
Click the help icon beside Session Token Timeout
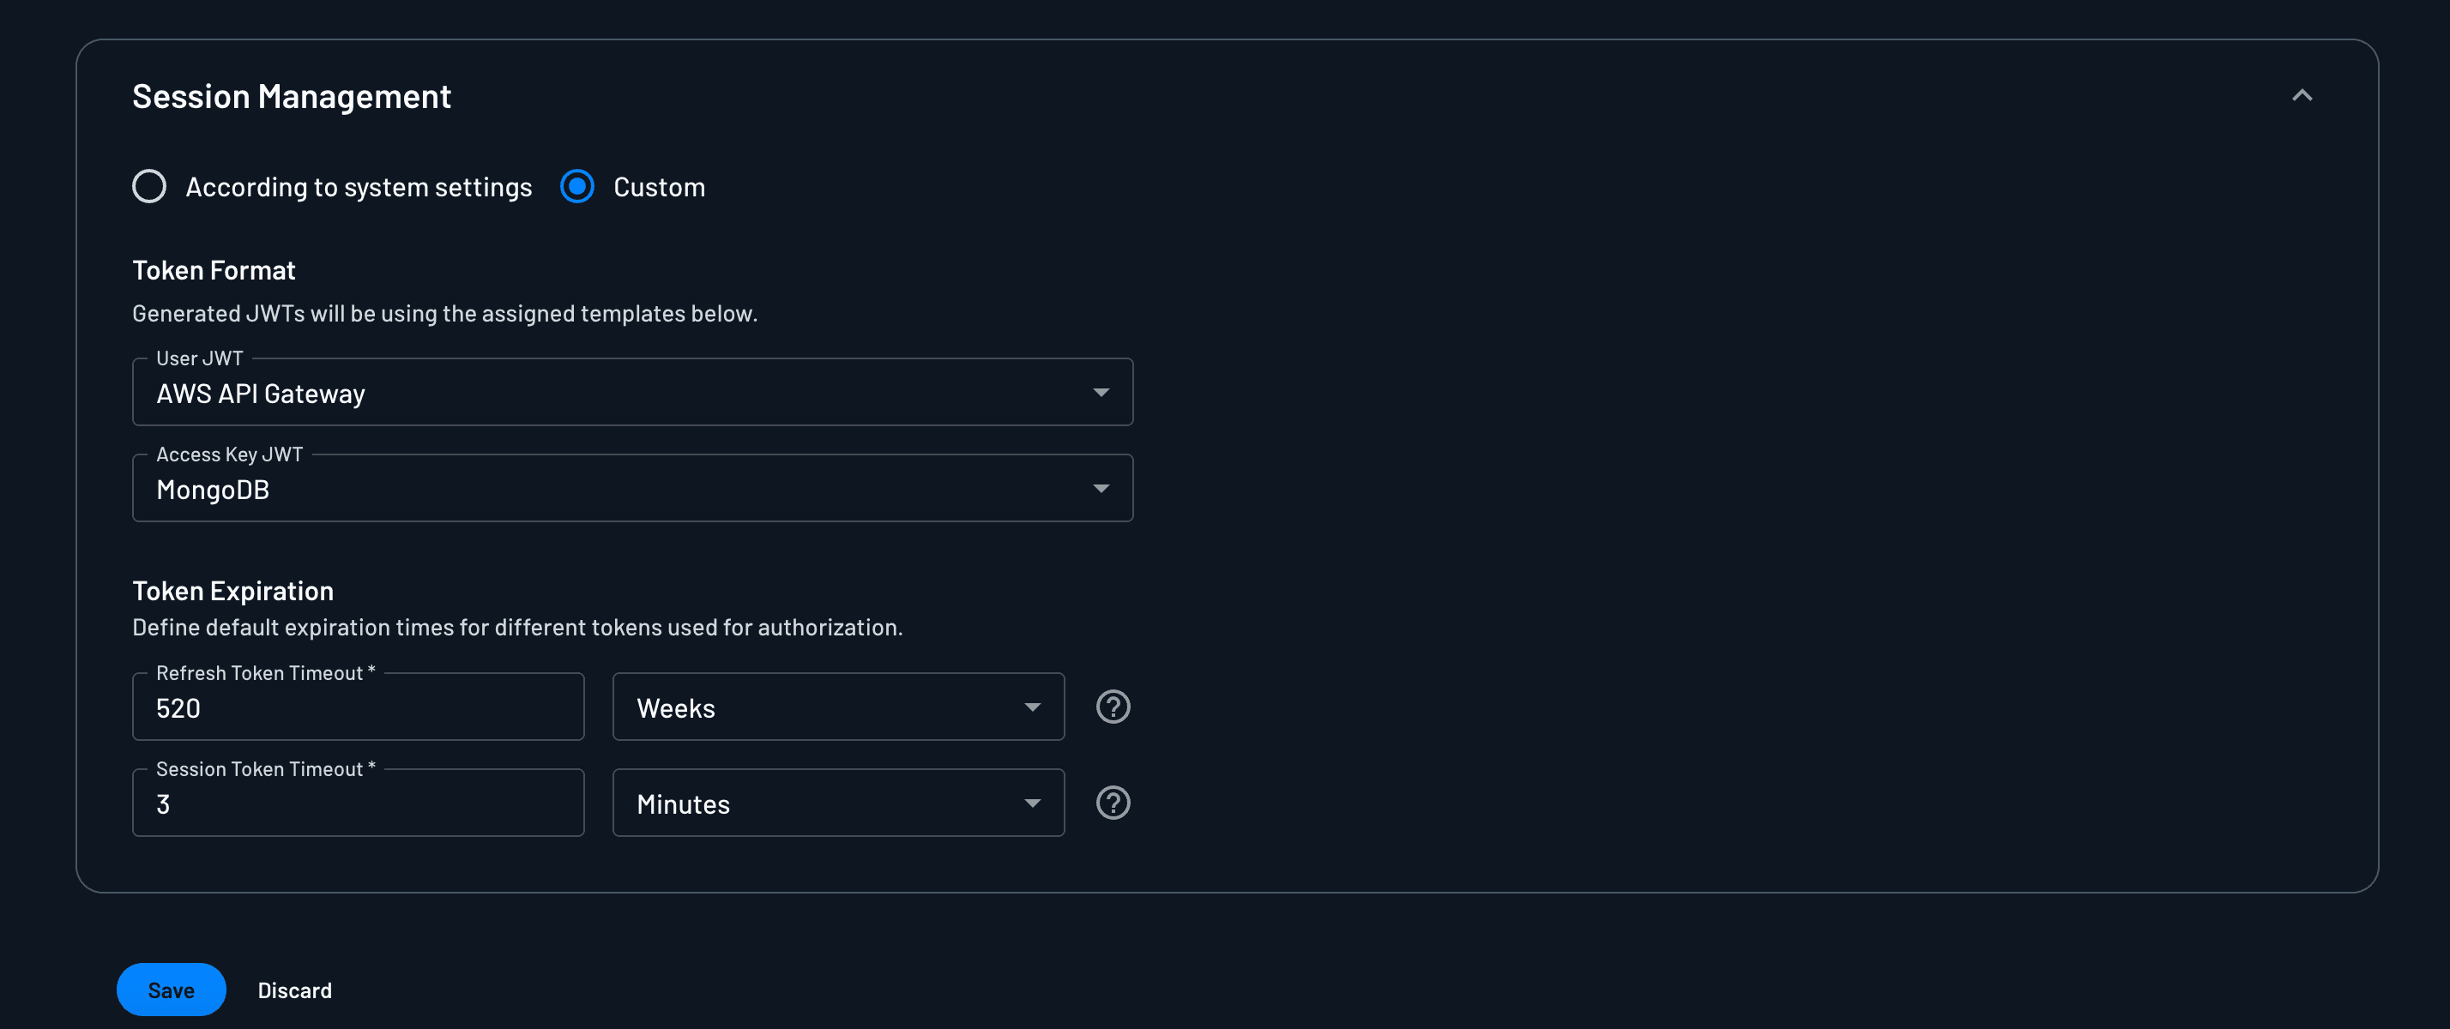tap(1113, 803)
